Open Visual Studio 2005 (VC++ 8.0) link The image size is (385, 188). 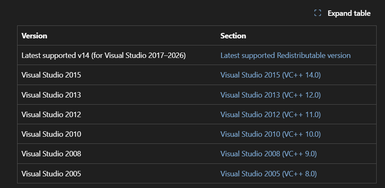(268, 173)
